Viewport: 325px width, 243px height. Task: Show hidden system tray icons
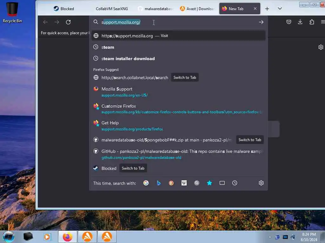(x=270, y=237)
